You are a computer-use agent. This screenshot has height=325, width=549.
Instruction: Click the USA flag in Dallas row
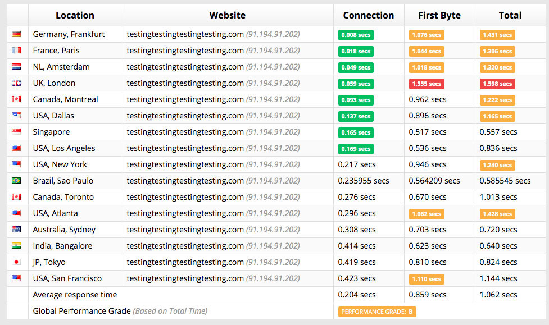click(x=16, y=116)
